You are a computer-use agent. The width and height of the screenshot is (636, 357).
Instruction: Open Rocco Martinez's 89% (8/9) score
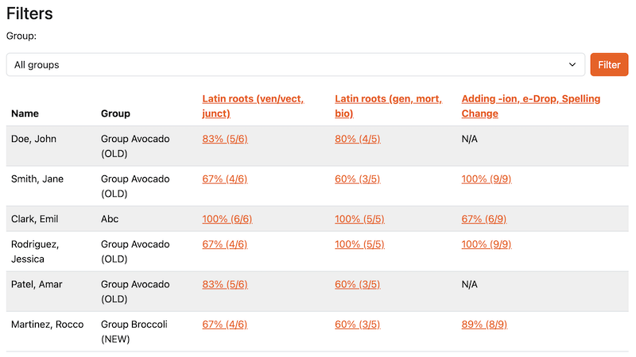tap(483, 324)
